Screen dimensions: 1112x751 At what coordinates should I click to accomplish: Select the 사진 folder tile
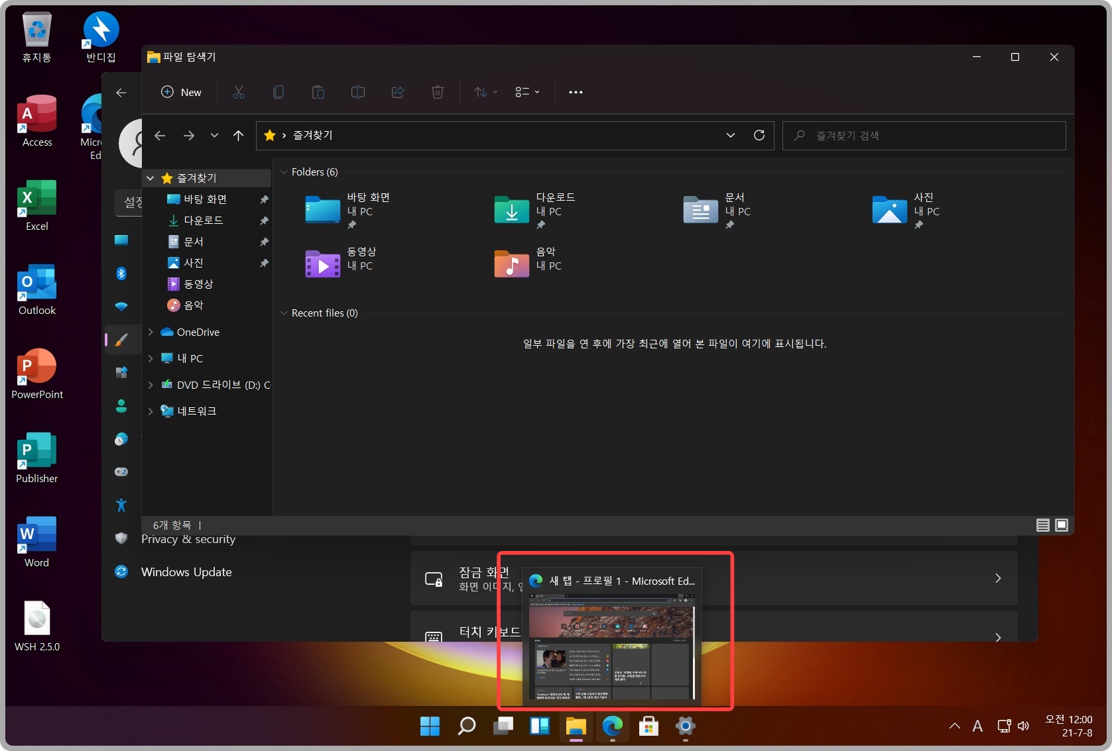pos(906,211)
